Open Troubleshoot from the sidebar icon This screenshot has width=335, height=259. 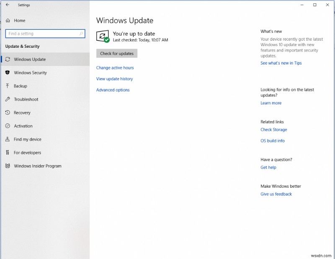point(8,99)
